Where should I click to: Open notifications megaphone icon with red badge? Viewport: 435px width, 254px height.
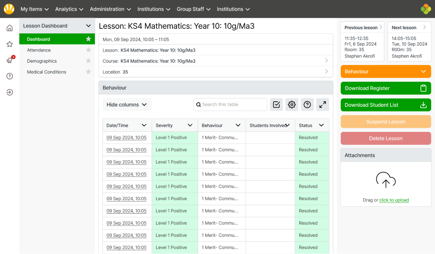pos(9,60)
